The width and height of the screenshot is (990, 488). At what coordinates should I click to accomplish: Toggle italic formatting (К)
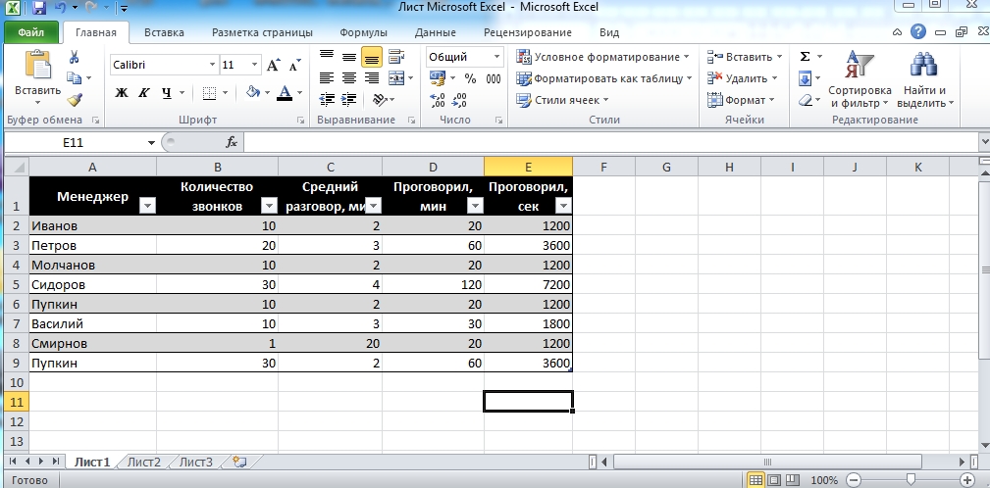pyautogui.click(x=145, y=93)
